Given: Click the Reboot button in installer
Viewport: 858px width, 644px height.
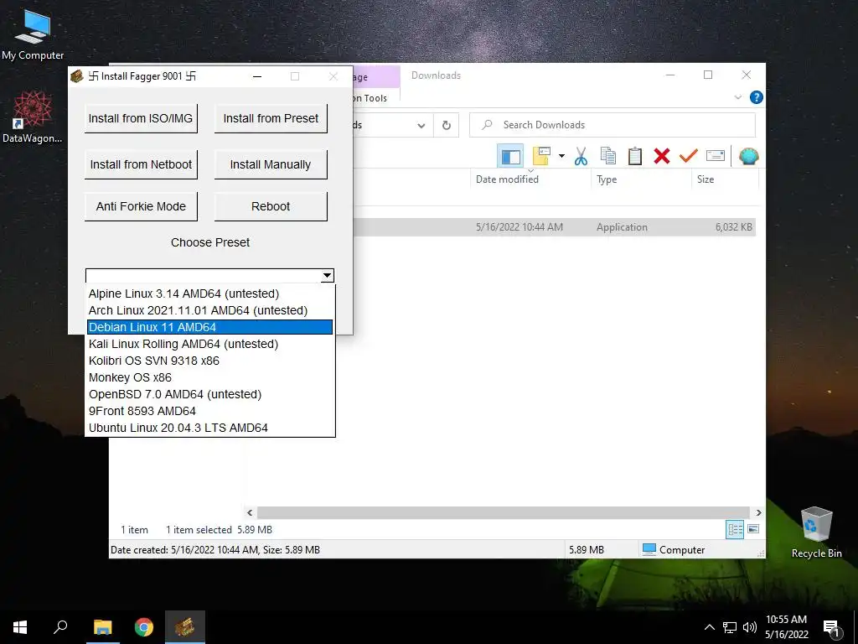Looking at the screenshot, I should (271, 206).
